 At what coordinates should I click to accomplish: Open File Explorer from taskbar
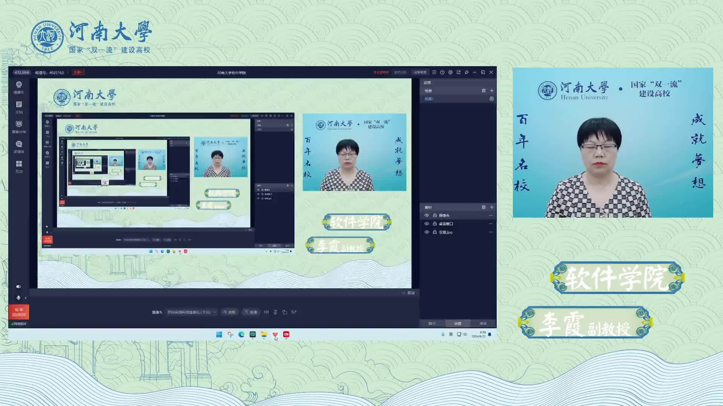coord(264,334)
